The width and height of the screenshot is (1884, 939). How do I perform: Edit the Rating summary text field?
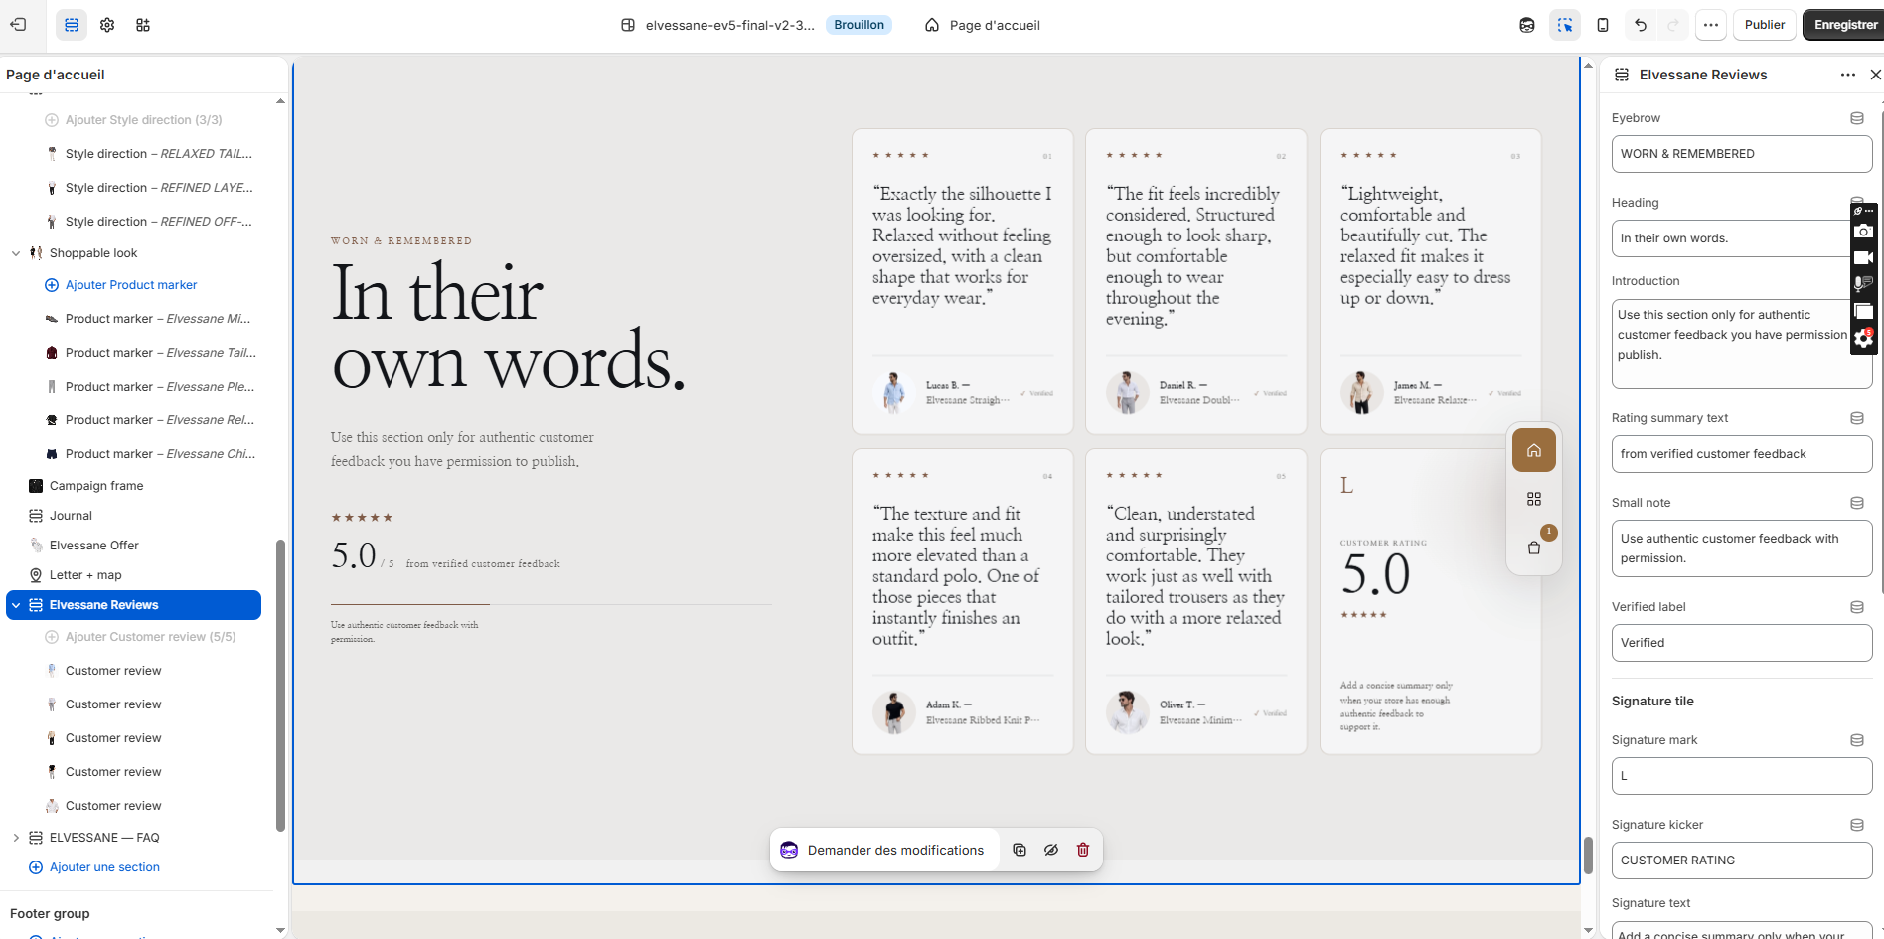click(1741, 454)
